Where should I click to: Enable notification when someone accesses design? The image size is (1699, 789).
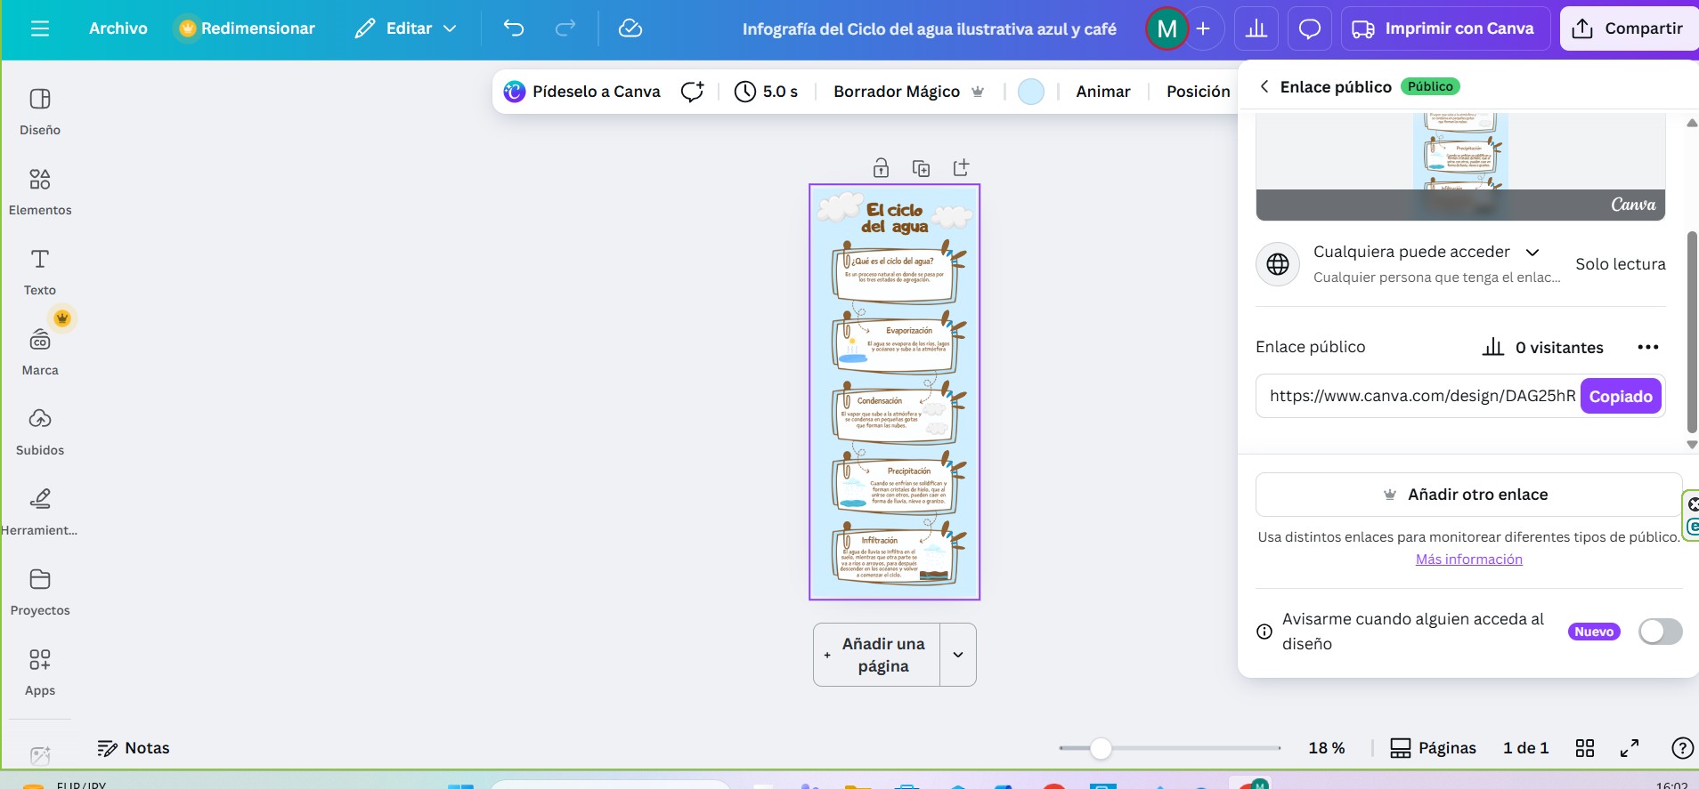pyautogui.click(x=1660, y=632)
